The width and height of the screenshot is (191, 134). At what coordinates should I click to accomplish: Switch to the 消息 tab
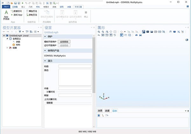(x=100, y=111)
